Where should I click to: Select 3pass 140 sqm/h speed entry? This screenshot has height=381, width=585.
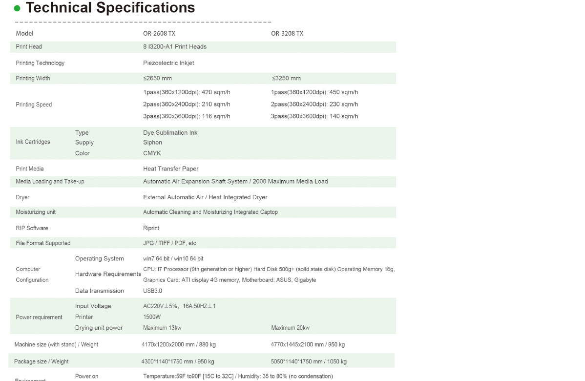click(314, 116)
